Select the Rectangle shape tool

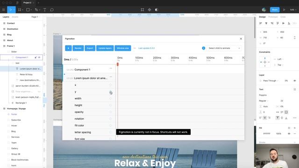tap(28, 10)
